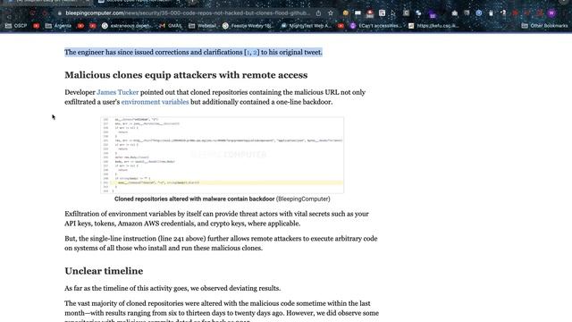Screen dimensions: 572x322
Task: Bookmark this page with the star icon
Action: tap(331, 13)
